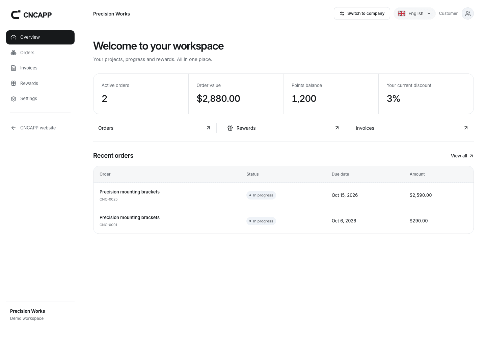Click the Switch to company button
The width and height of the screenshot is (486, 337).
(x=362, y=13)
